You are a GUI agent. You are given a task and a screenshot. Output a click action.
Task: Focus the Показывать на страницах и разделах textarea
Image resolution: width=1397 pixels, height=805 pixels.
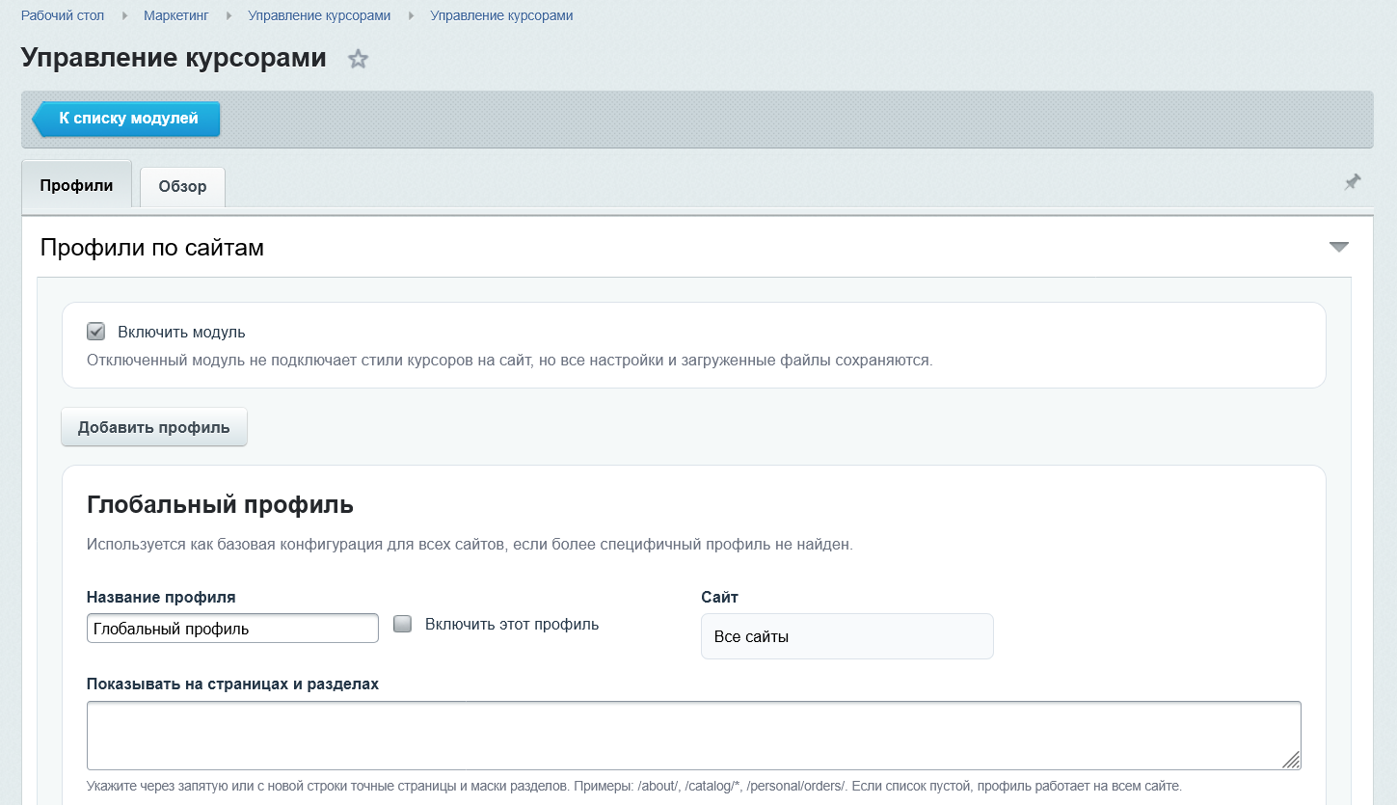[x=694, y=736]
